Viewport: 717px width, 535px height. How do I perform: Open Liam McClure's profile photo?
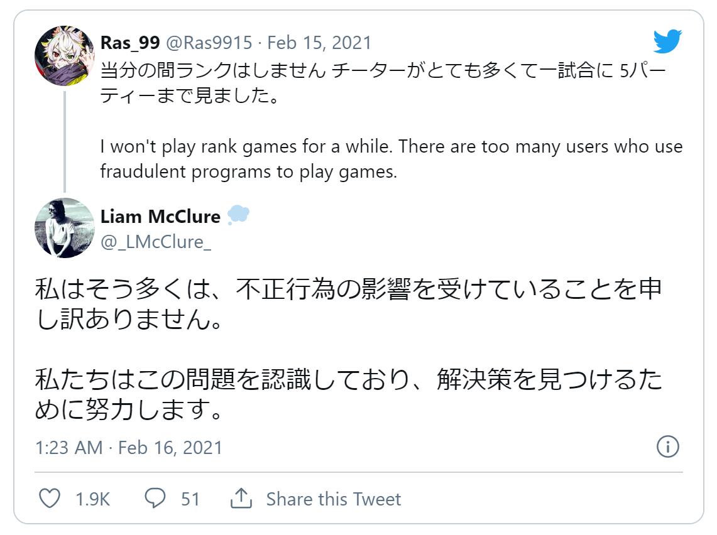click(65, 228)
